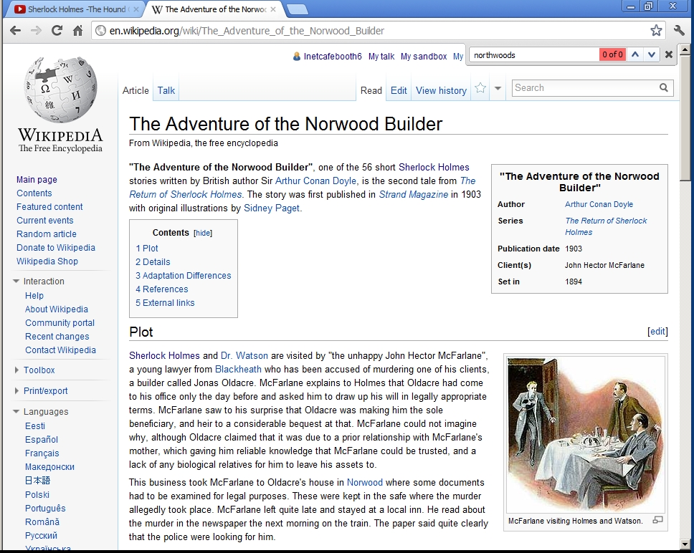
Task: Select the Read tab
Action: point(371,90)
